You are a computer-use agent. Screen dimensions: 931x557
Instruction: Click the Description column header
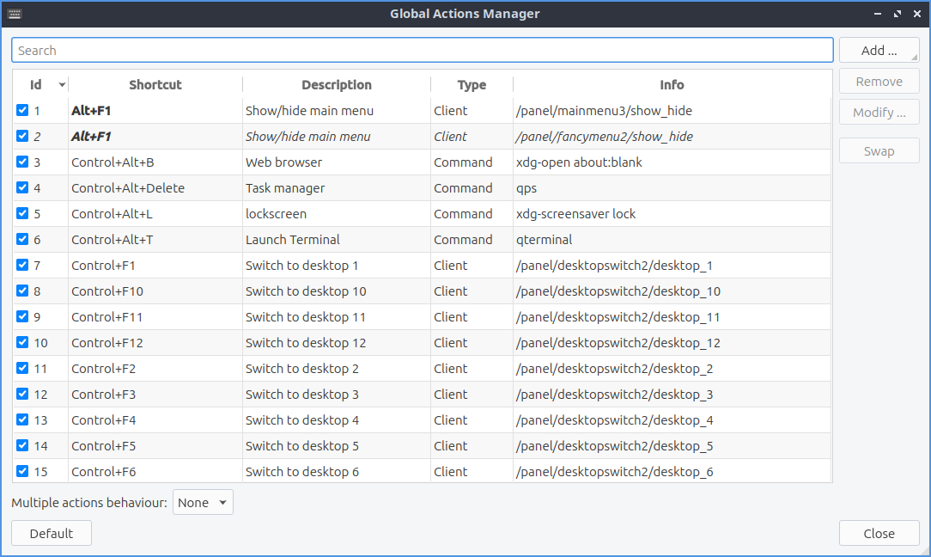(336, 85)
